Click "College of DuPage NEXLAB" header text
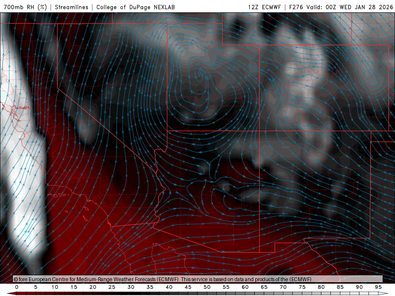The width and height of the screenshot is (395, 296). [x=135, y=7]
